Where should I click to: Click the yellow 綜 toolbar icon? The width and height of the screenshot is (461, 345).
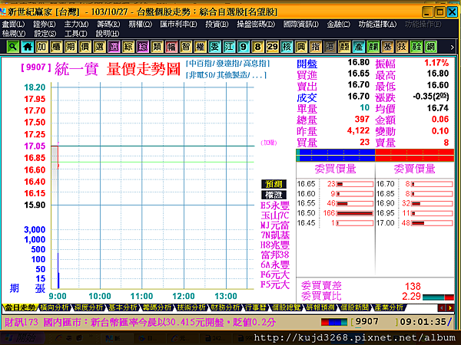pos(128,47)
